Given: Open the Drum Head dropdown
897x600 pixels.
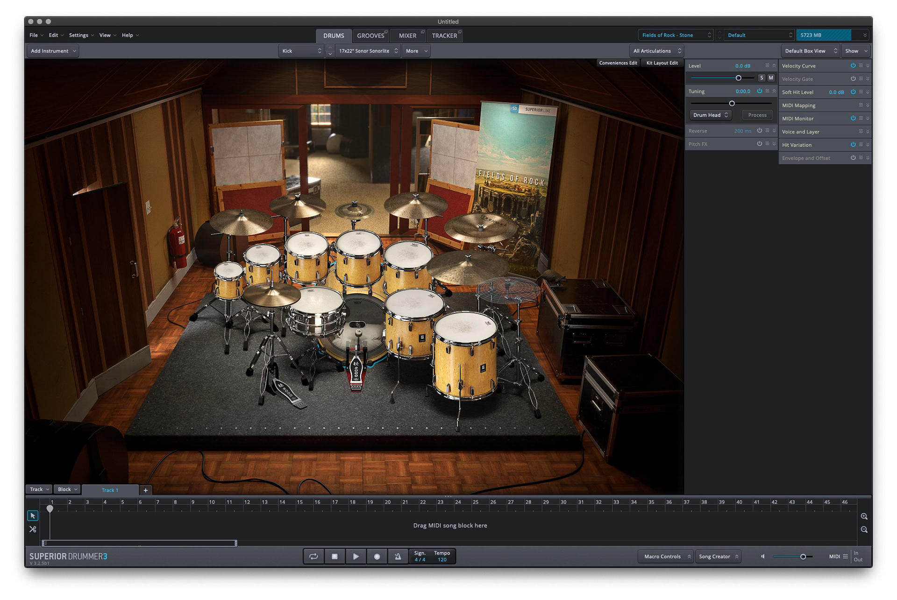Looking at the screenshot, I should [710, 115].
